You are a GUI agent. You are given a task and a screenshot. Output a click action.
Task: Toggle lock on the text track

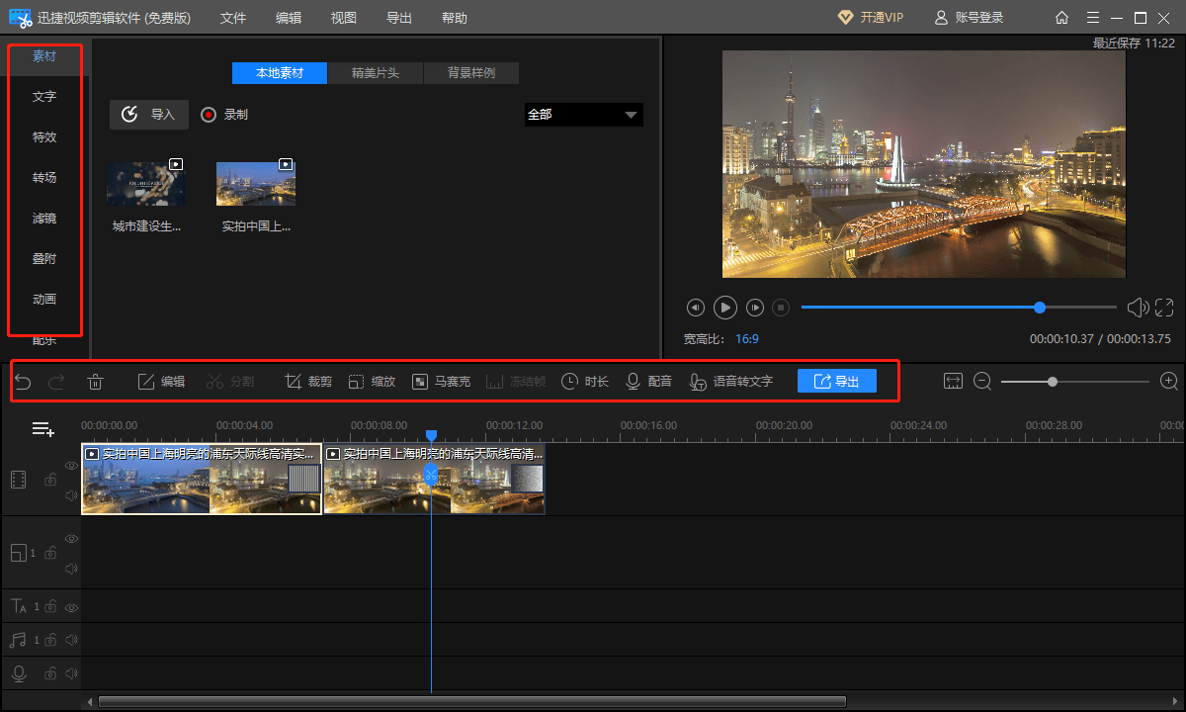49,606
